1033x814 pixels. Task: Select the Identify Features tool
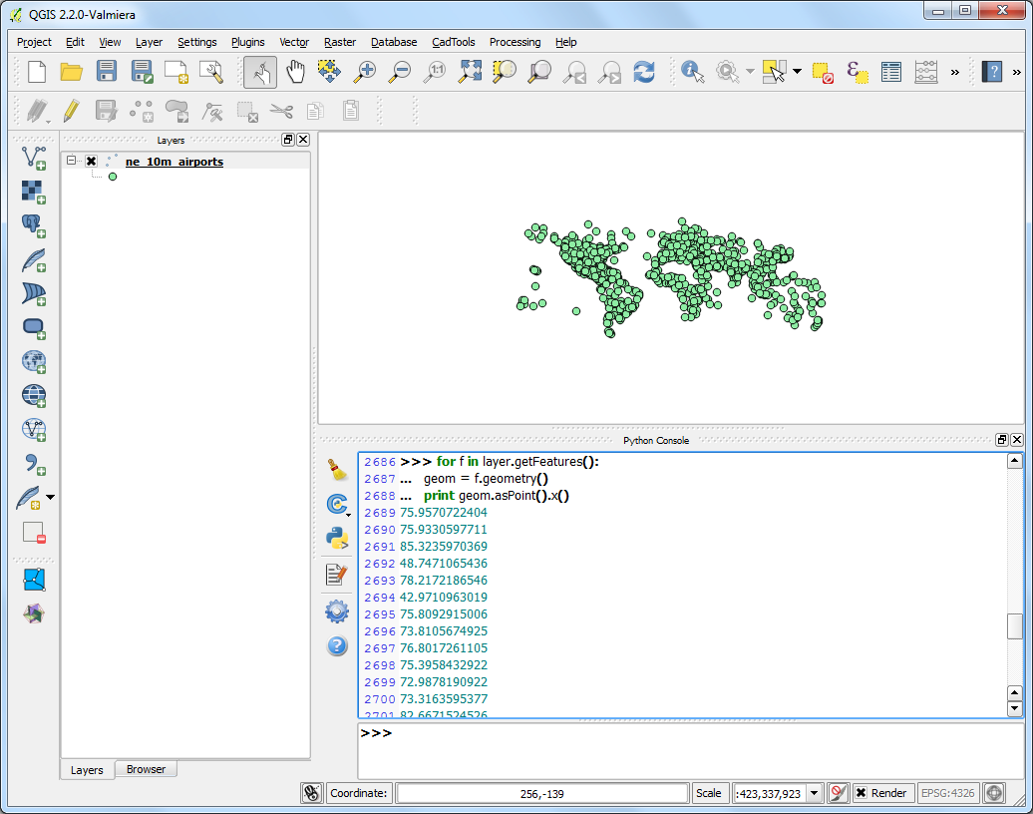click(692, 71)
